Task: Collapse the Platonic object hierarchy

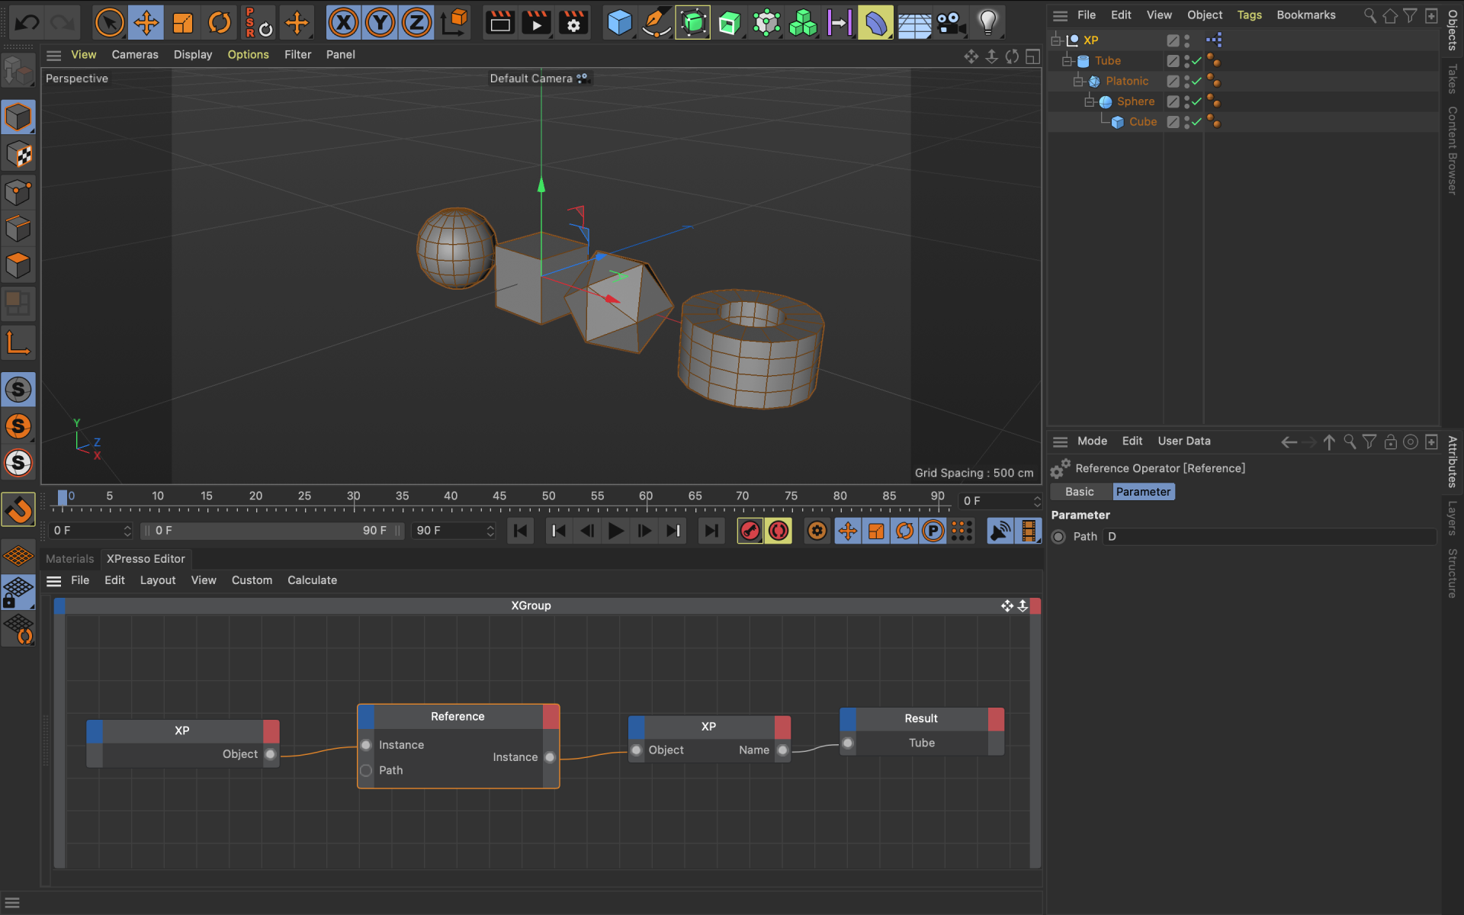Action: tap(1078, 81)
